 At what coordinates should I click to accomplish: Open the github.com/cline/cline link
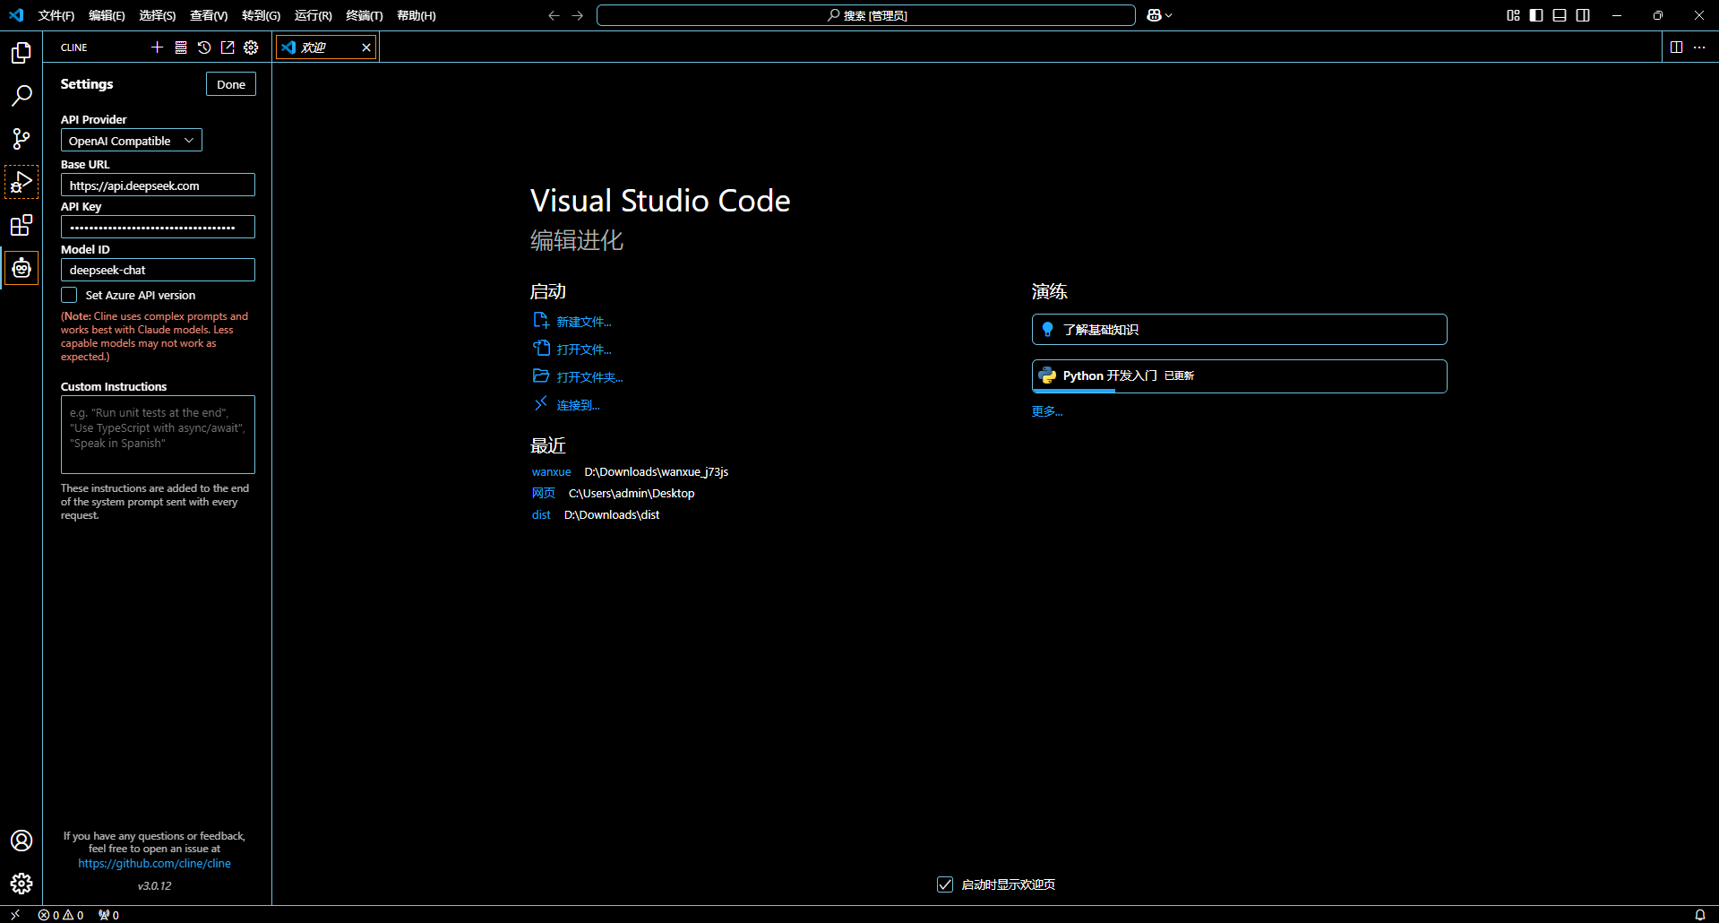coord(154,863)
